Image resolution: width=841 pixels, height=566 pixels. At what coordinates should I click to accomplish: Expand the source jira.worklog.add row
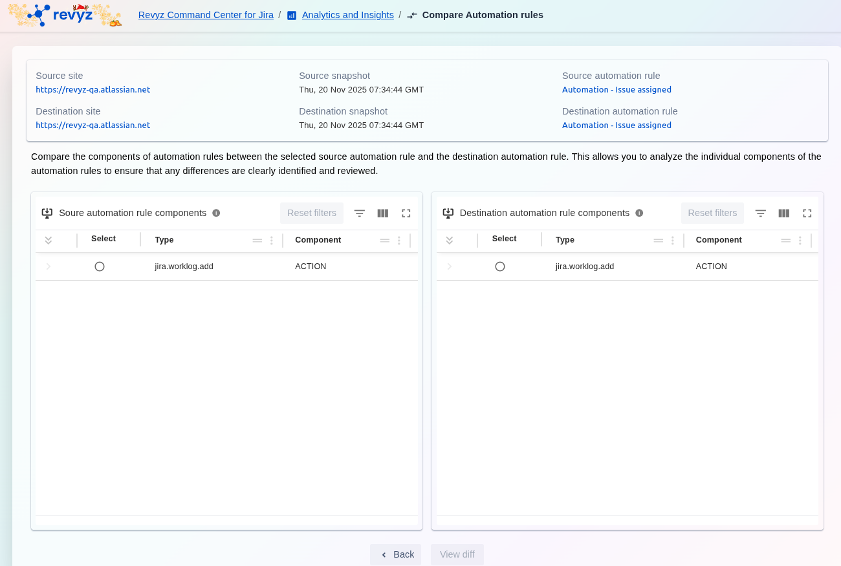click(x=49, y=267)
